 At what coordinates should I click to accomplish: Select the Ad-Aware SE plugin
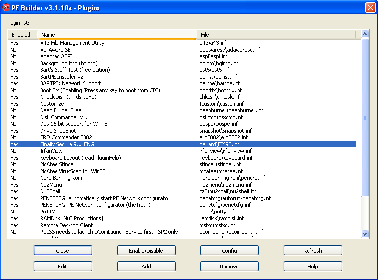coord(183,50)
